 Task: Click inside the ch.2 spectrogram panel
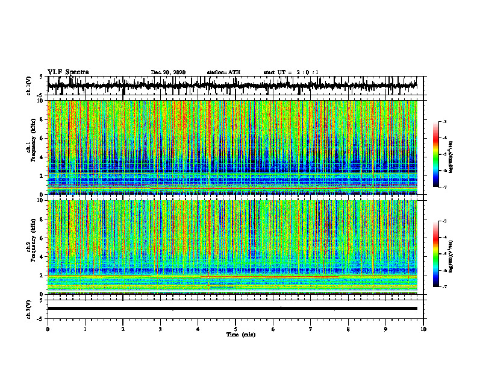pos(232,247)
